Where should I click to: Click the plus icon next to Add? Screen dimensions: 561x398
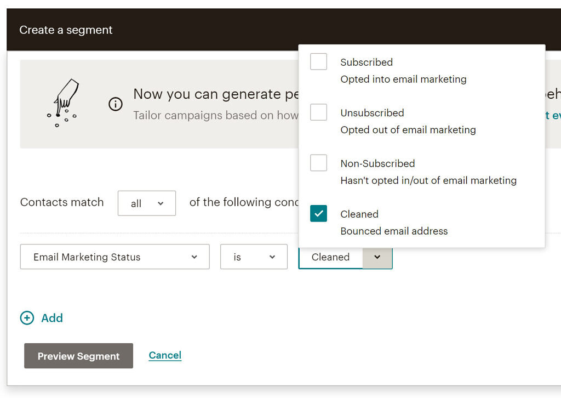coord(27,318)
